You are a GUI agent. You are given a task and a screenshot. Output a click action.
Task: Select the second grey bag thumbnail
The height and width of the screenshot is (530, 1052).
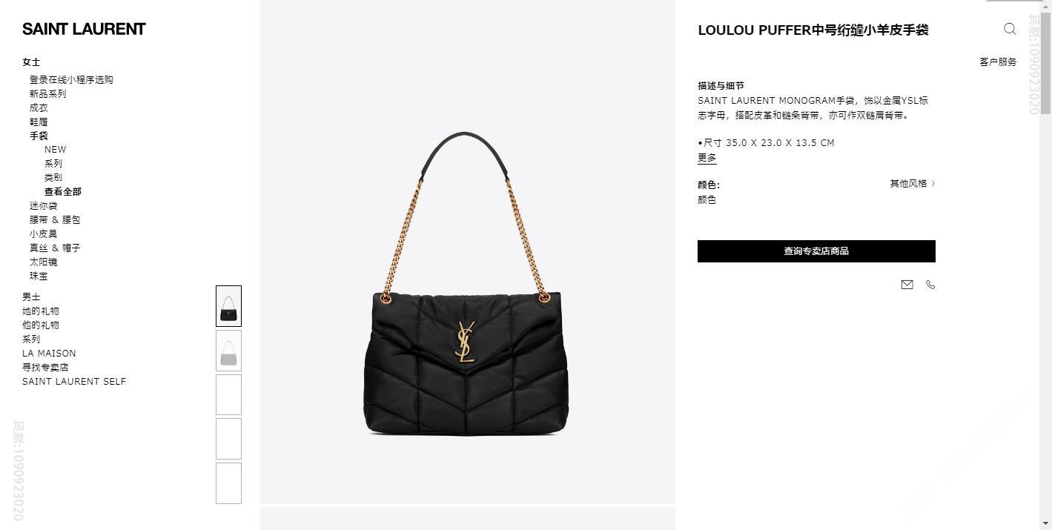228,350
